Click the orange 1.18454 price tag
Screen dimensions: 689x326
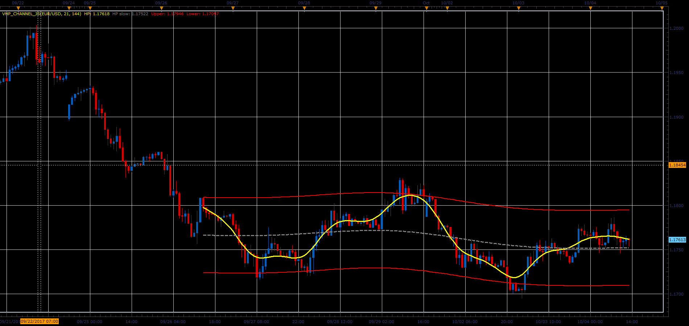[677, 165]
